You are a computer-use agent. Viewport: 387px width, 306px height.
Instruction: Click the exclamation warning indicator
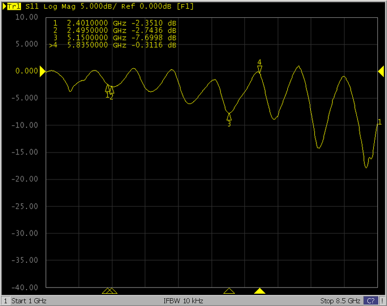tap(382, 300)
